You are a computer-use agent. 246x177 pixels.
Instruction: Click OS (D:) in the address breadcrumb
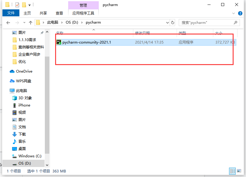click(x=72, y=22)
